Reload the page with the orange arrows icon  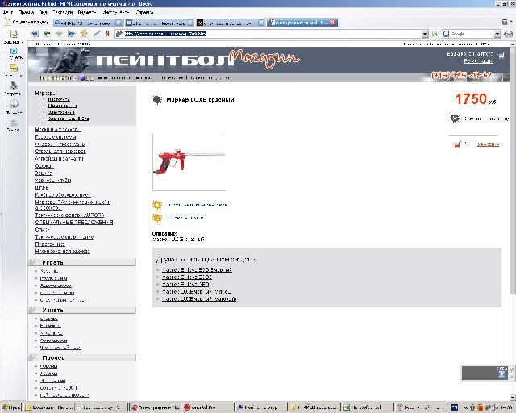84,34
